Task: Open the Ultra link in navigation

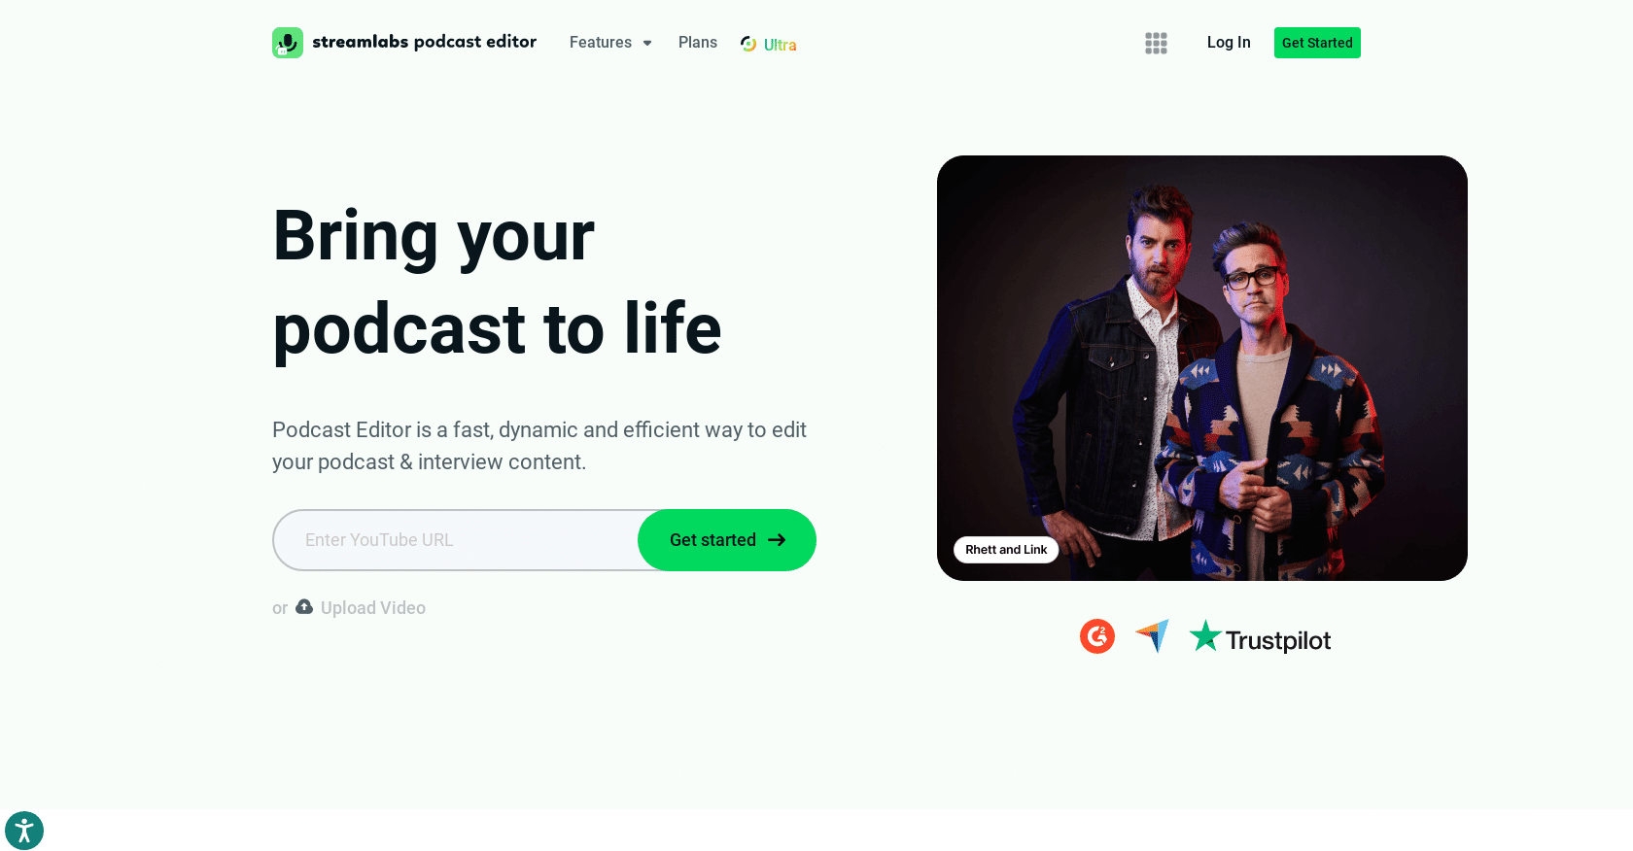Action: 769,44
